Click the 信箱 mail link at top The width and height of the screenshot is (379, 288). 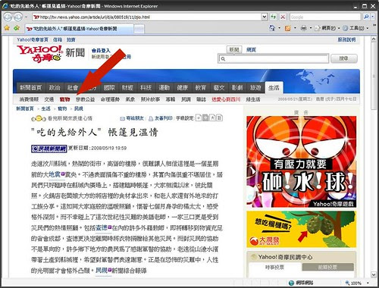58,39
